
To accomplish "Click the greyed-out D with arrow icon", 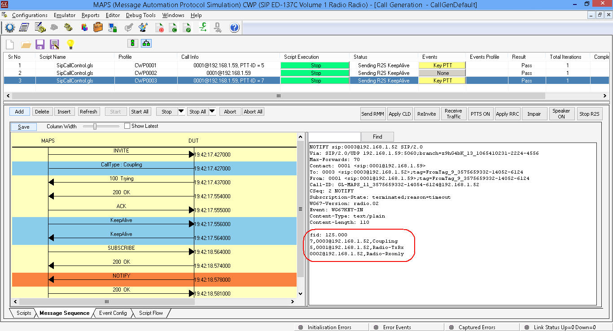I will 218,28.
